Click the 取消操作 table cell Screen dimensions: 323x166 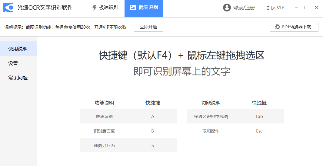point(211,131)
